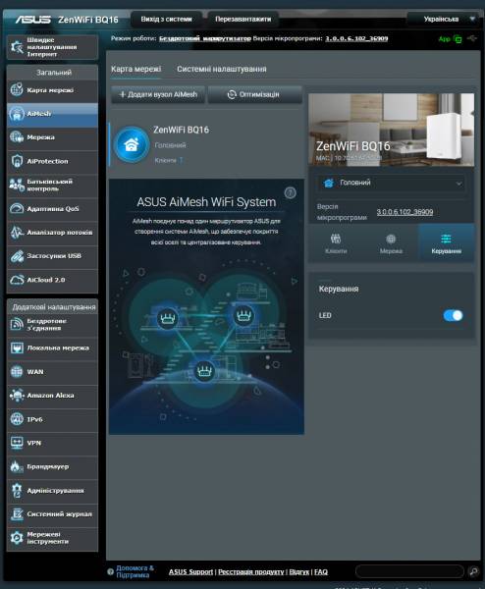Screen dimensions: 485x589
Task: Toggle the LED switch
Action: (453, 315)
